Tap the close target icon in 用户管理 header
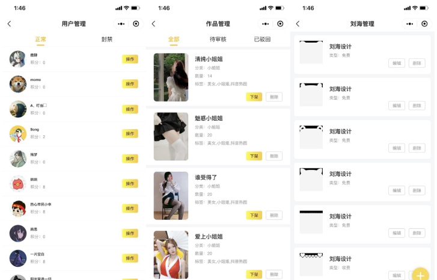 (x=136, y=24)
